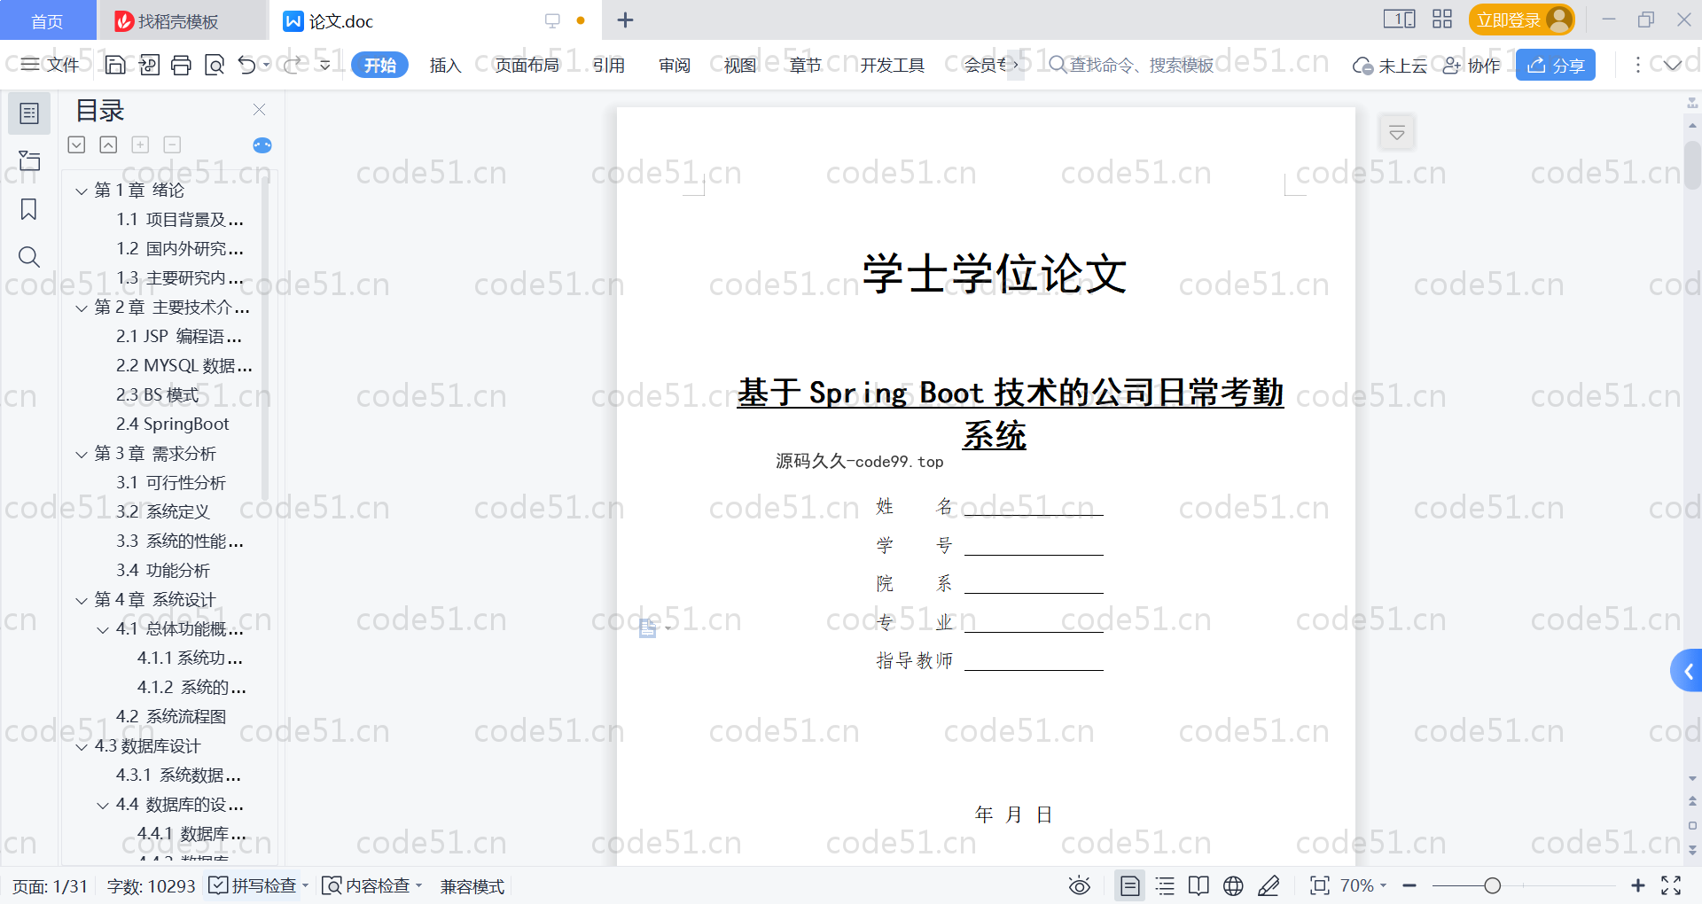Toggle spelling check in the status bar

254,885
